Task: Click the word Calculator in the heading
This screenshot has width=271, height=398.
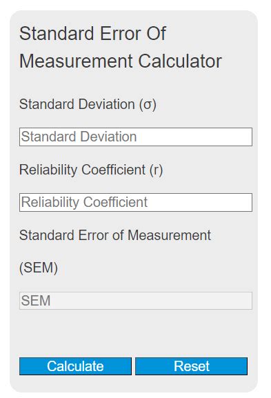Action: 180,61
